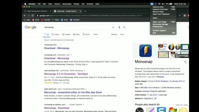Click the Chrome address bar URL
Screen dimensions: 199x112
90,16
